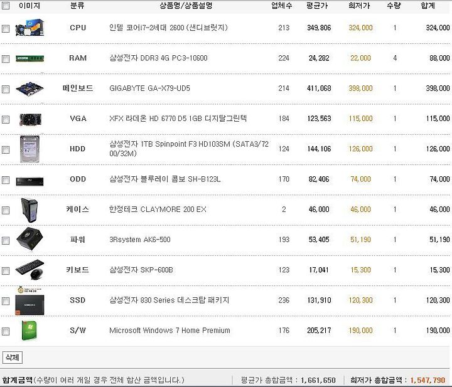Click the lowest total 1,547,790
Image resolution: width=452 pixels, height=387 pixels.
(x=428, y=380)
